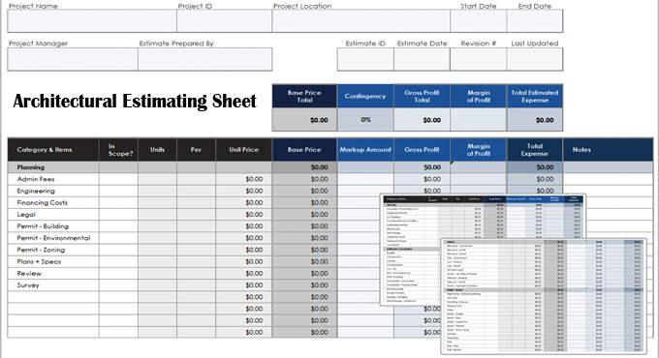The width and height of the screenshot is (659, 358).
Task: Click the Financing Costs row label
Action: (42, 203)
